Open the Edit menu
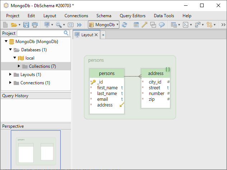This screenshot has width=227, height=170. [31, 16]
